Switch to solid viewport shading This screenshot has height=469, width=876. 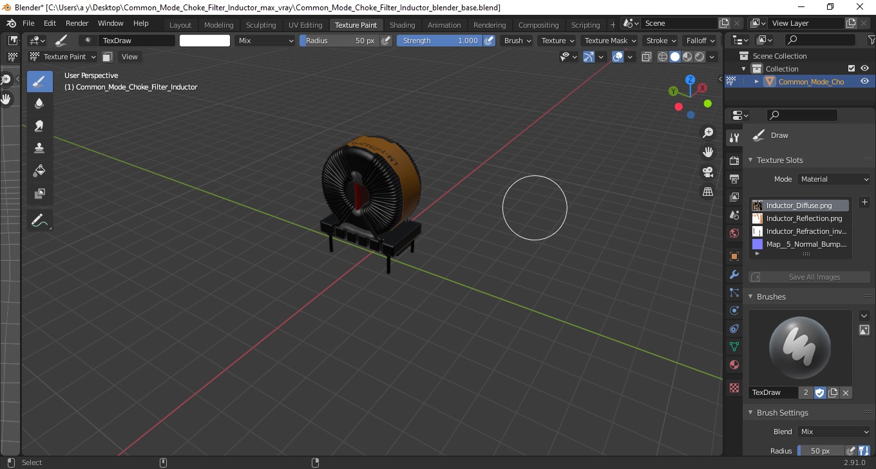tap(675, 57)
